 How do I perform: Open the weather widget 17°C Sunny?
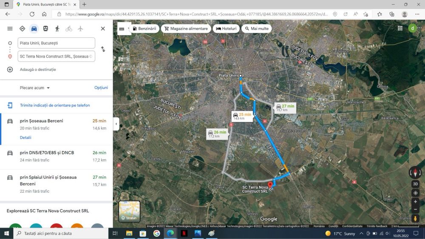click(340, 233)
